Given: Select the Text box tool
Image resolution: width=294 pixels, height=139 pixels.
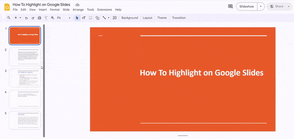Looking at the screenshot, I should coord(84,18).
